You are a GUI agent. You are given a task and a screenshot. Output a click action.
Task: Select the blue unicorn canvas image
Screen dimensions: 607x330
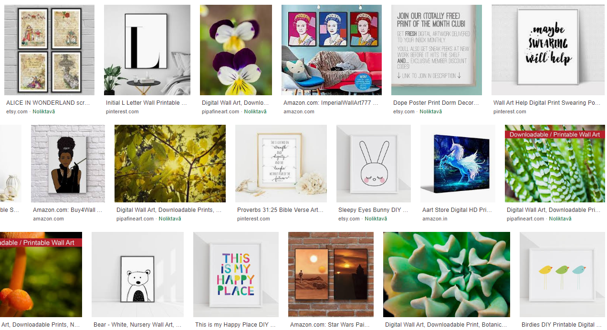point(458,164)
